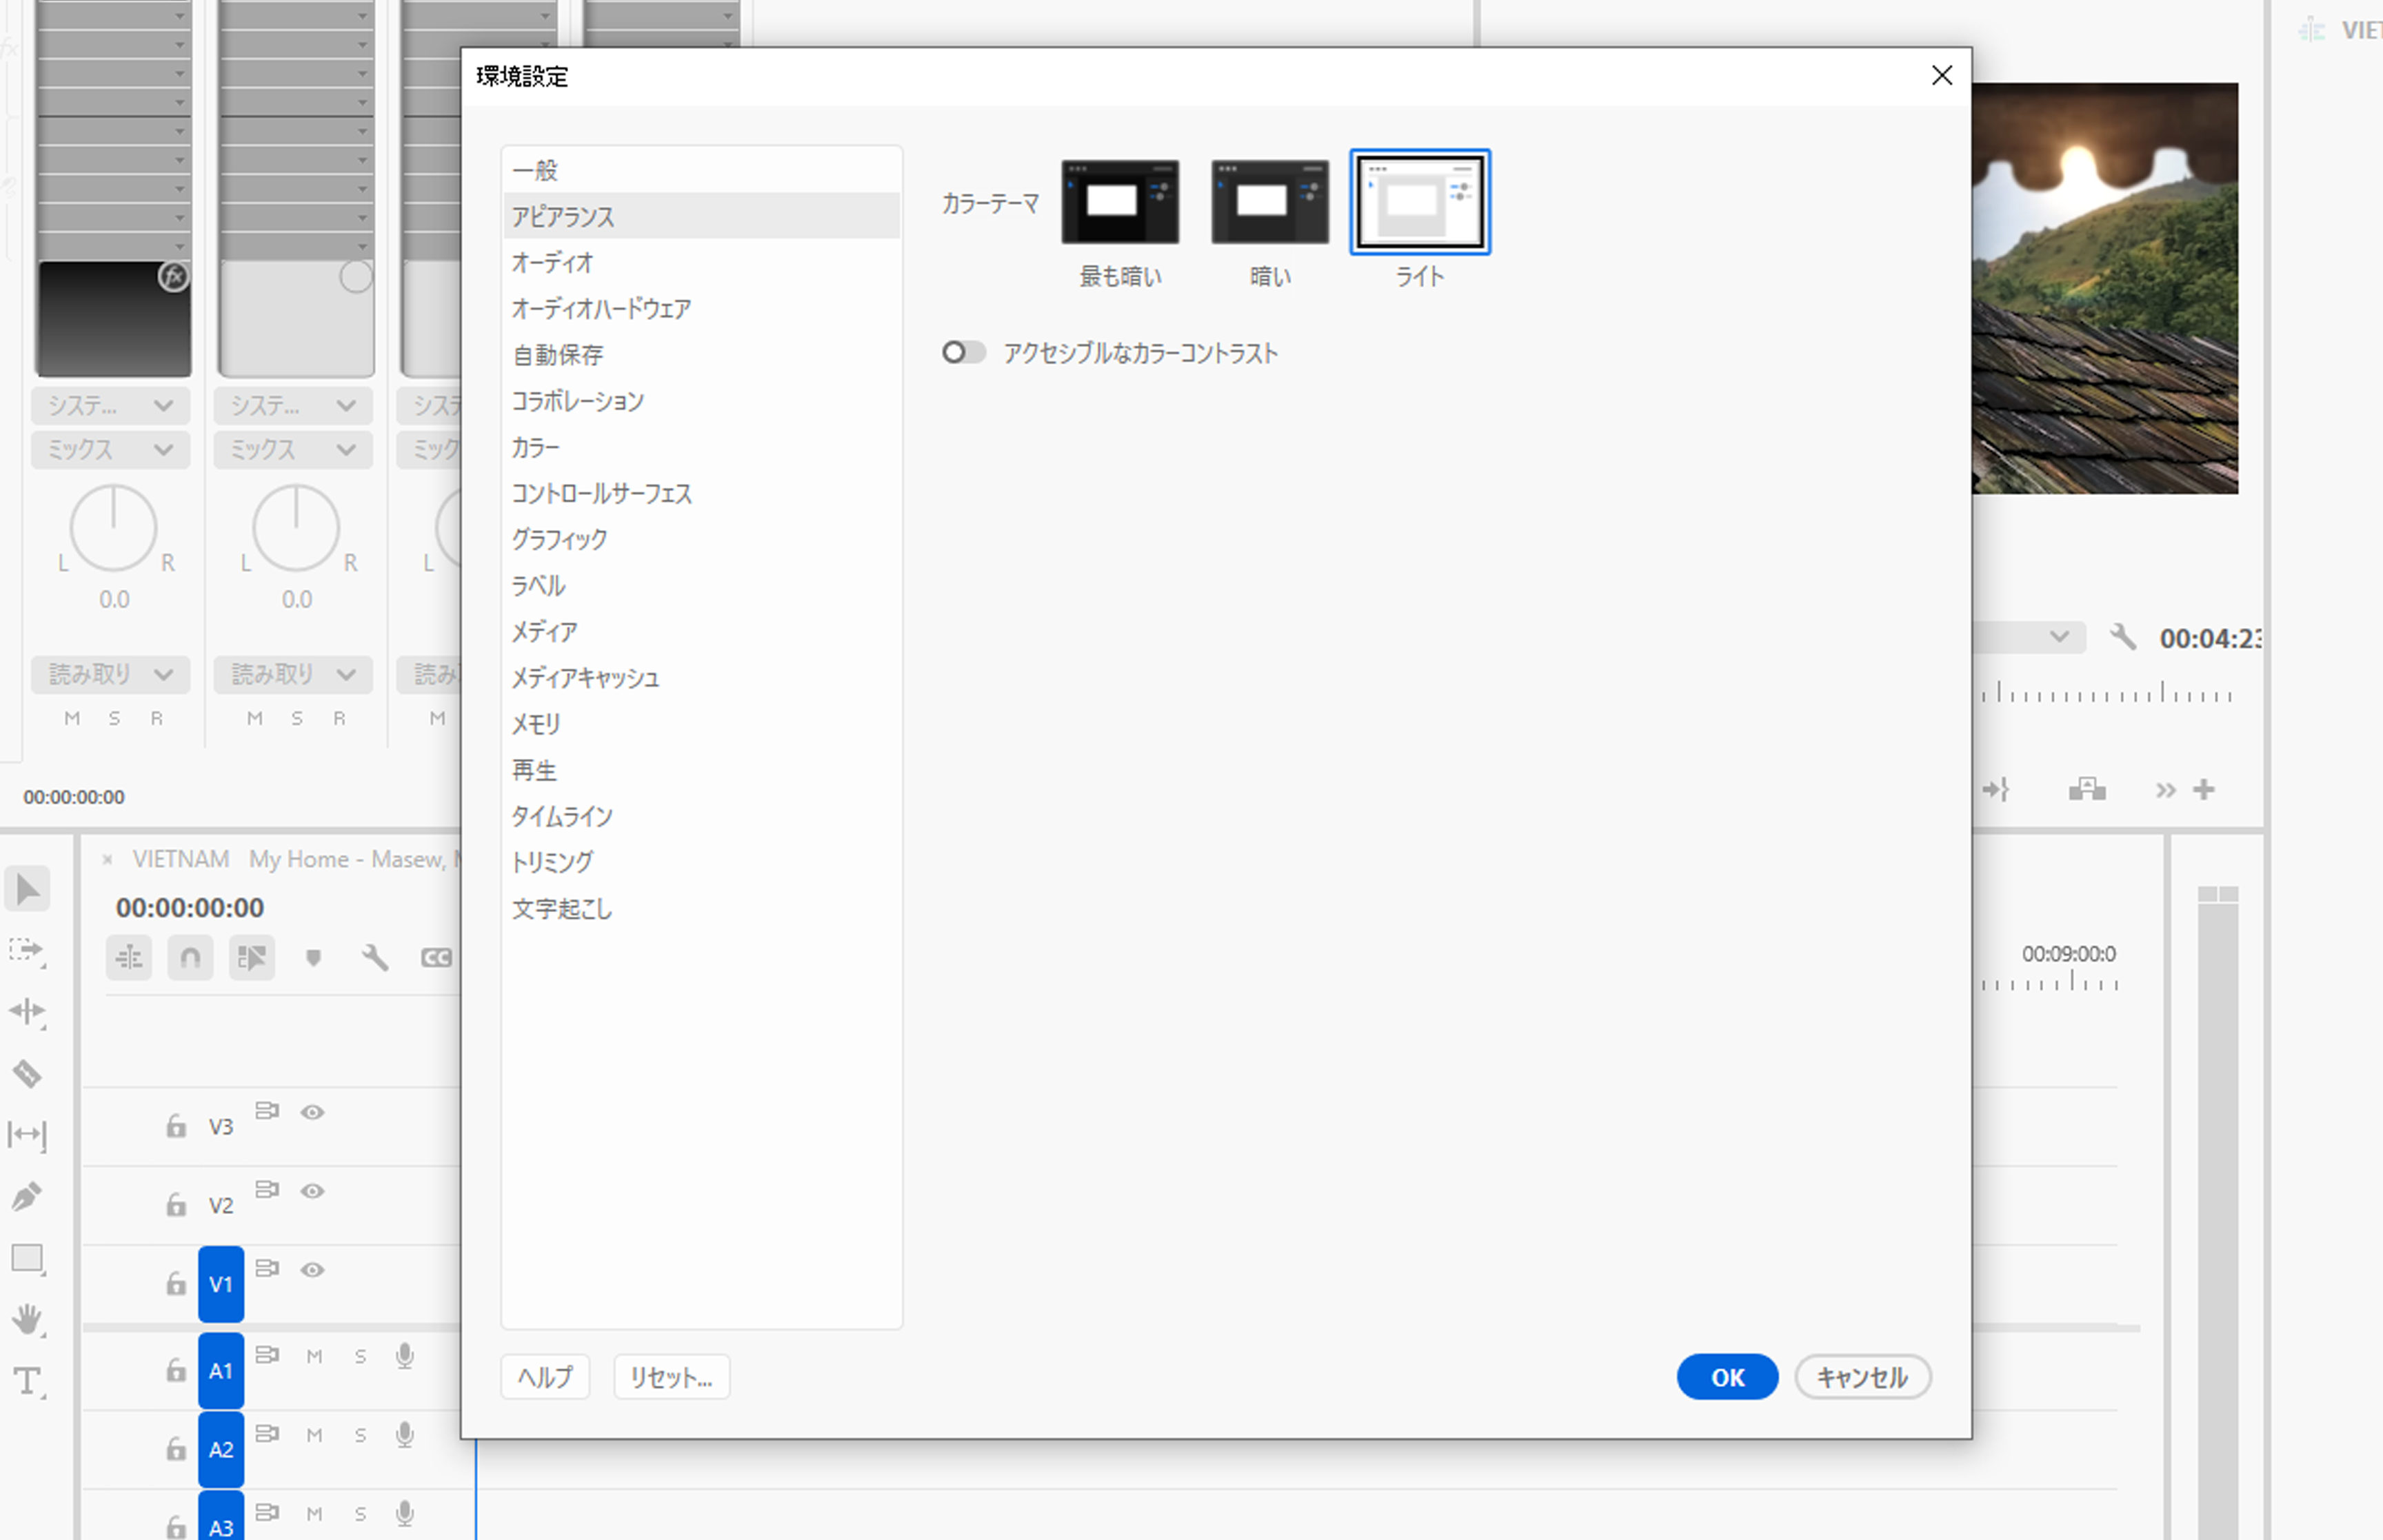Select the Pen tool
Image resolution: width=2383 pixels, height=1540 pixels.
pos(27,1196)
